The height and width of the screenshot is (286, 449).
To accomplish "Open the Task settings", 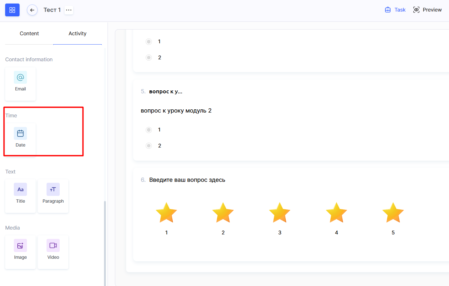I will (395, 10).
